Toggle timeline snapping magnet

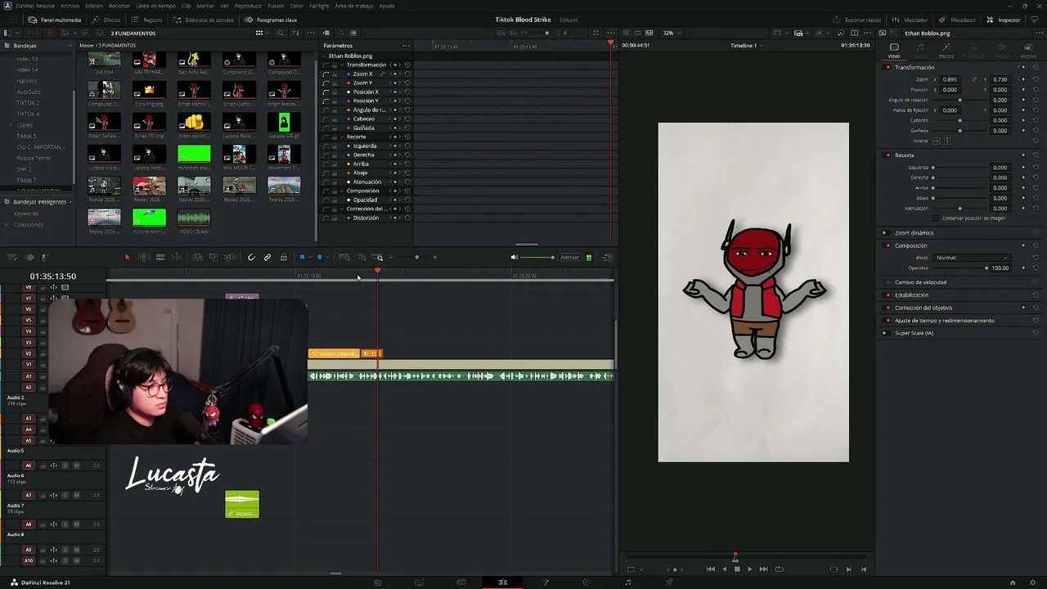click(x=251, y=258)
